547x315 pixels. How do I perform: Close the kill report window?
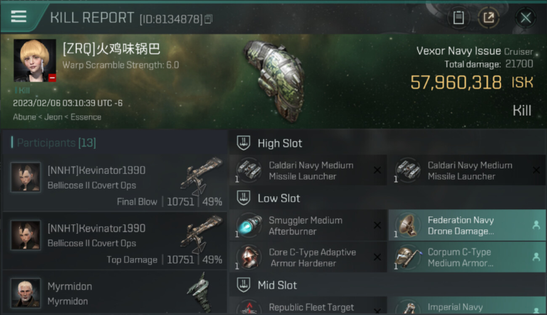[526, 18]
